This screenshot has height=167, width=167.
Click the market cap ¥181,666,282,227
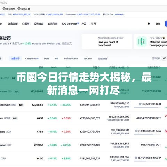pos(90,159)
